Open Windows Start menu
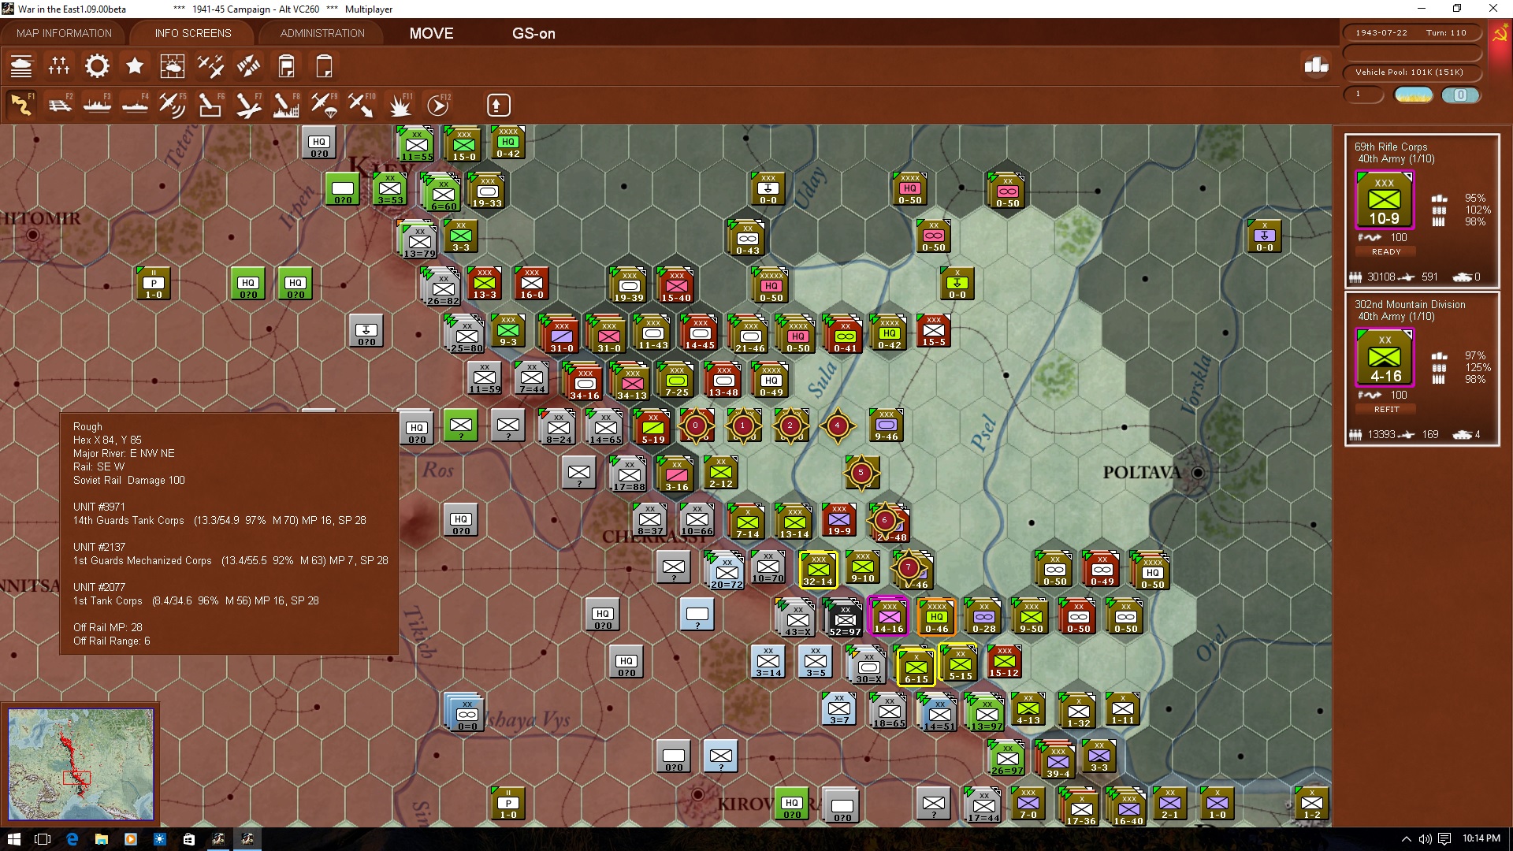 tap(13, 839)
